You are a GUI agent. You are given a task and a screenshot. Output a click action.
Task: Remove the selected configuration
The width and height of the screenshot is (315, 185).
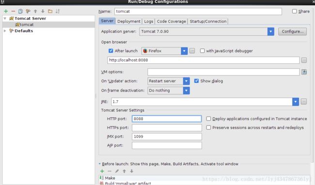[x=13, y=11]
